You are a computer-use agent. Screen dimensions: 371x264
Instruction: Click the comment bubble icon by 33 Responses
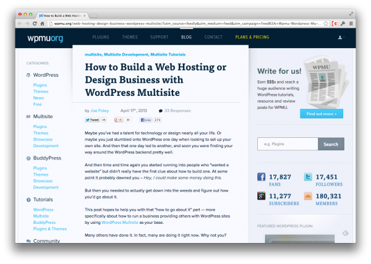[161, 111]
